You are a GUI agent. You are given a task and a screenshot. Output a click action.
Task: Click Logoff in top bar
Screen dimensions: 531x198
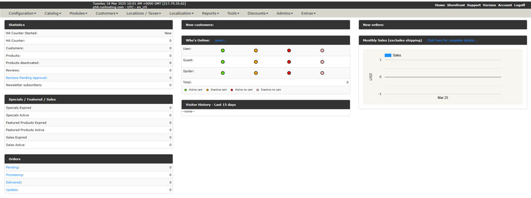[519, 5]
